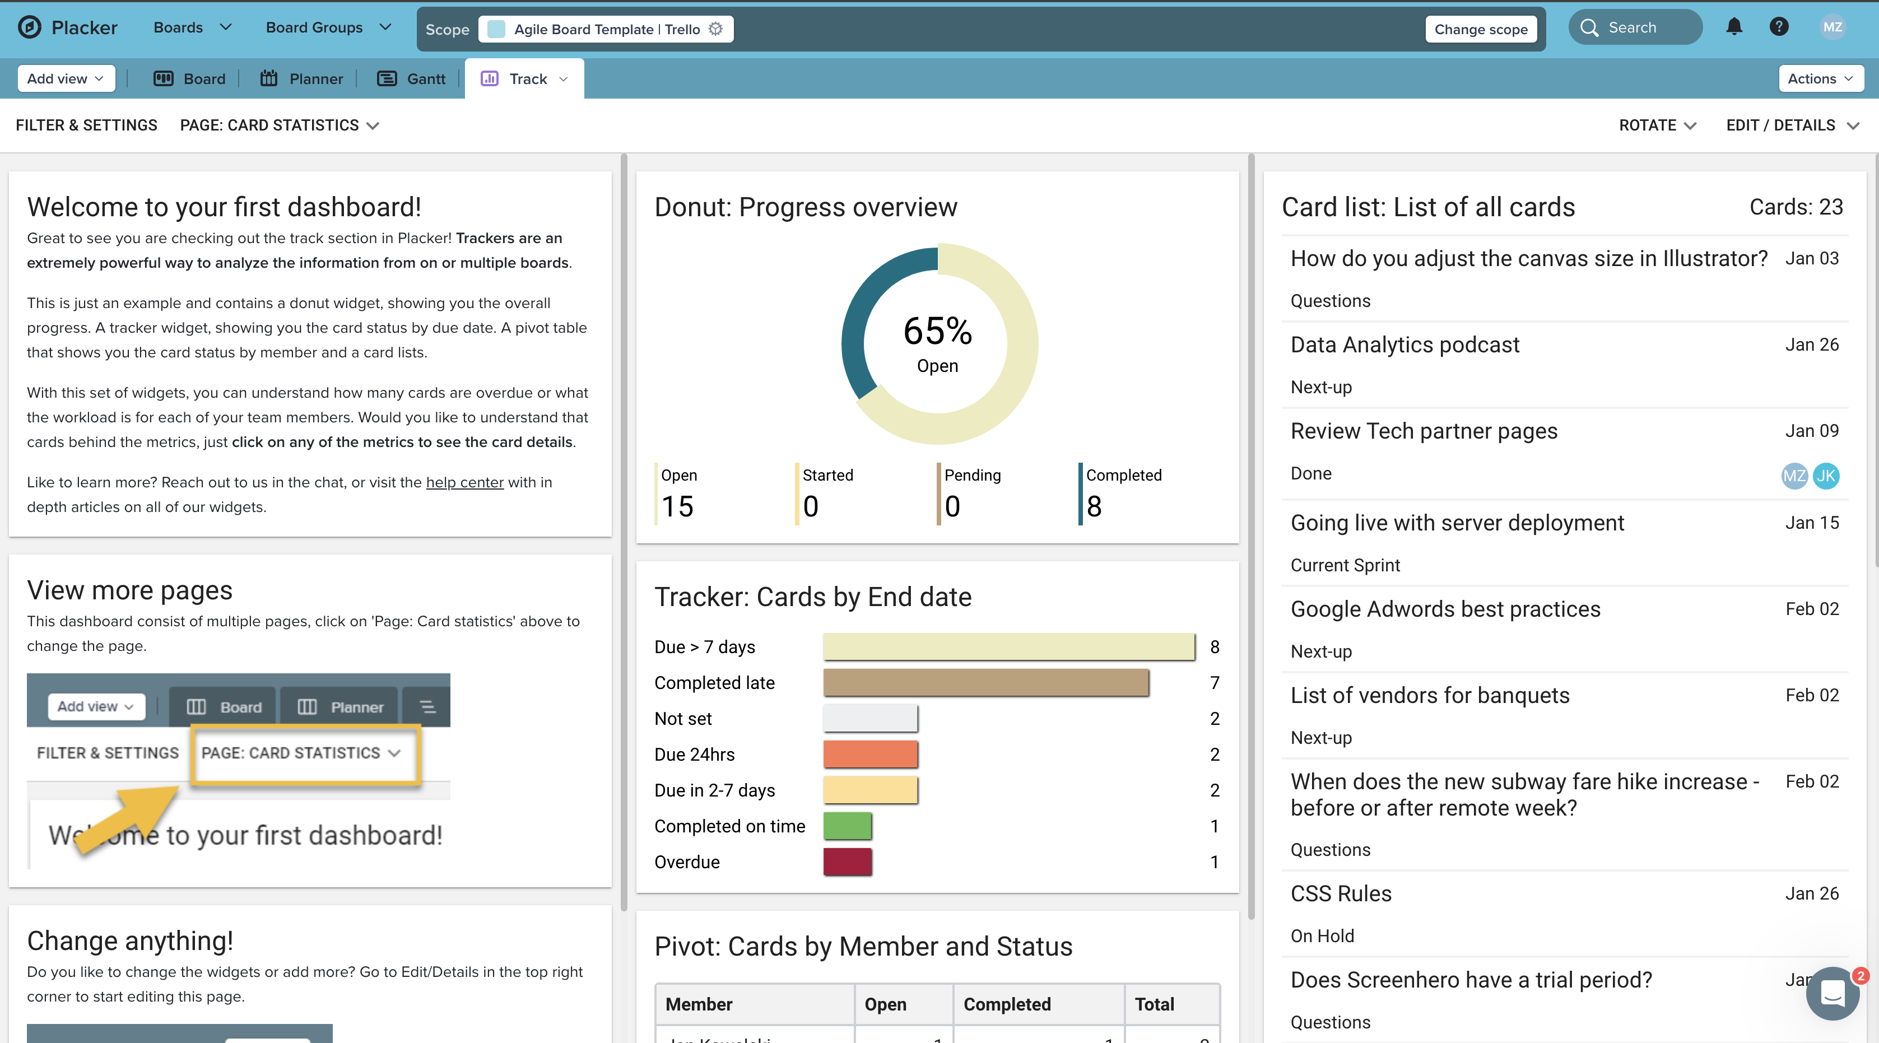Expand the Board Groups dropdown
Screen dimensions: 1879x1043
[x=328, y=27]
